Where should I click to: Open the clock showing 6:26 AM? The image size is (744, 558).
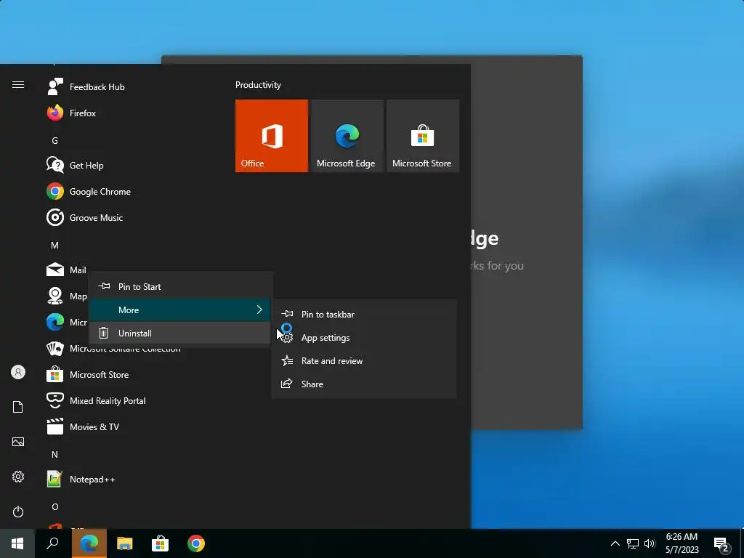click(x=682, y=543)
